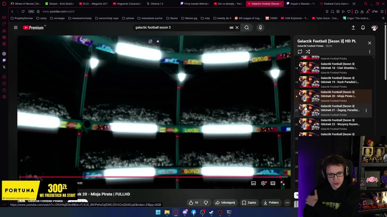Switch to Dis vs donejty YouTube tab
The image size is (387, 217).
pyautogui.click(x=229, y=4)
